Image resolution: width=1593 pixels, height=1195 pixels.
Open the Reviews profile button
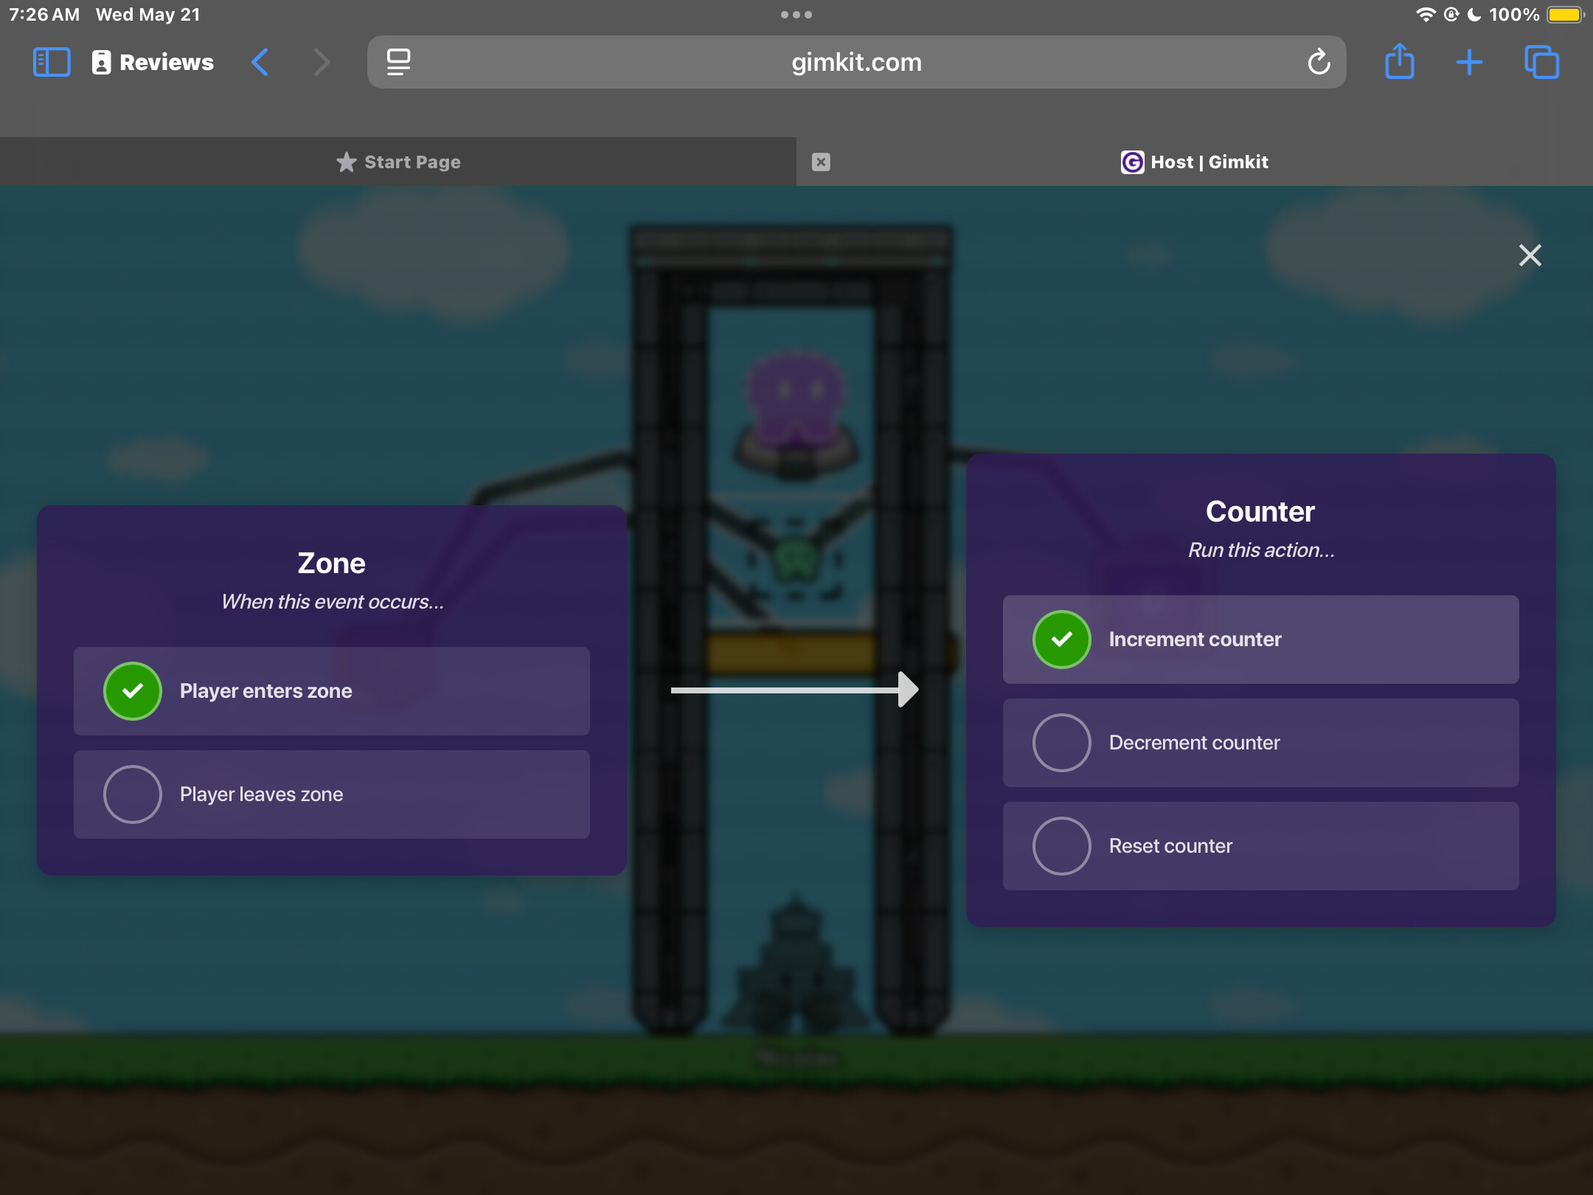pyautogui.click(x=153, y=62)
